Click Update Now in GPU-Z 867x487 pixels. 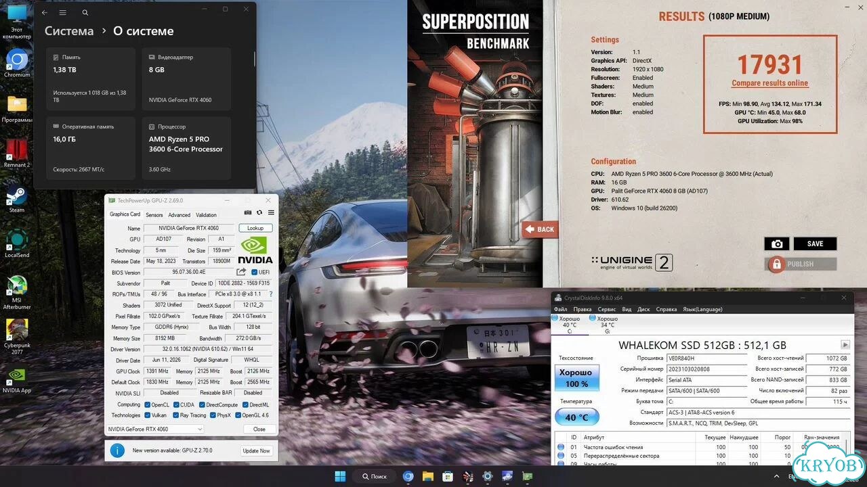(x=256, y=450)
